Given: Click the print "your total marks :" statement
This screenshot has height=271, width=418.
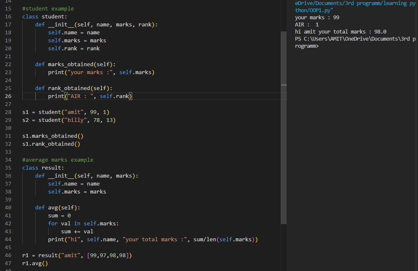Looking at the screenshot, I should pyautogui.click(x=153, y=239).
